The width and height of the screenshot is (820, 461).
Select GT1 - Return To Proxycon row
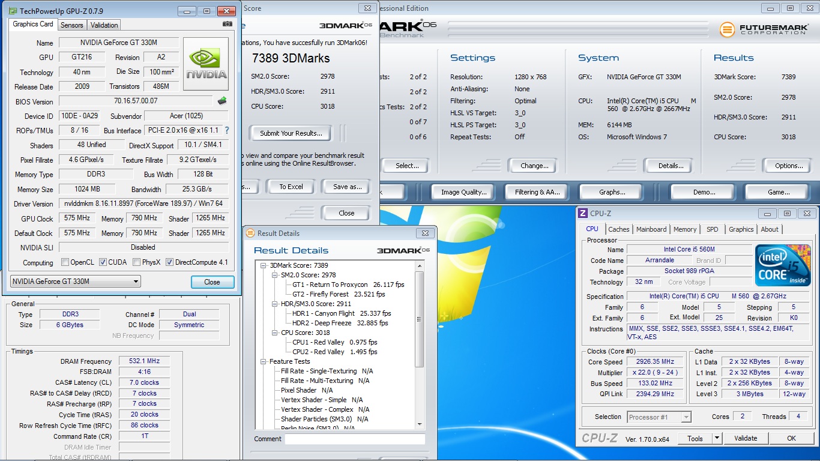[x=348, y=285]
